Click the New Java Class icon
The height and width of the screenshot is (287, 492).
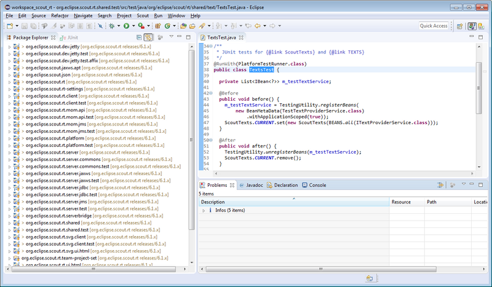167,26
